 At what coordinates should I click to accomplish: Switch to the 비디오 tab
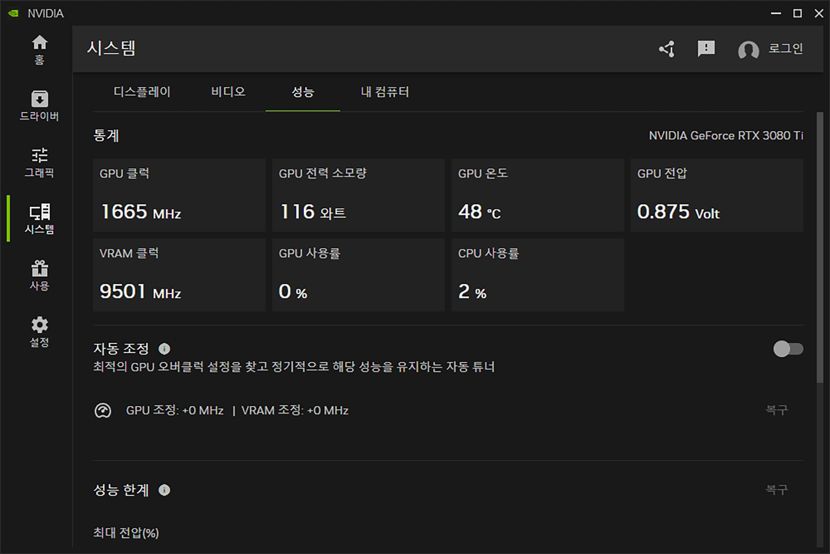[x=228, y=92]
